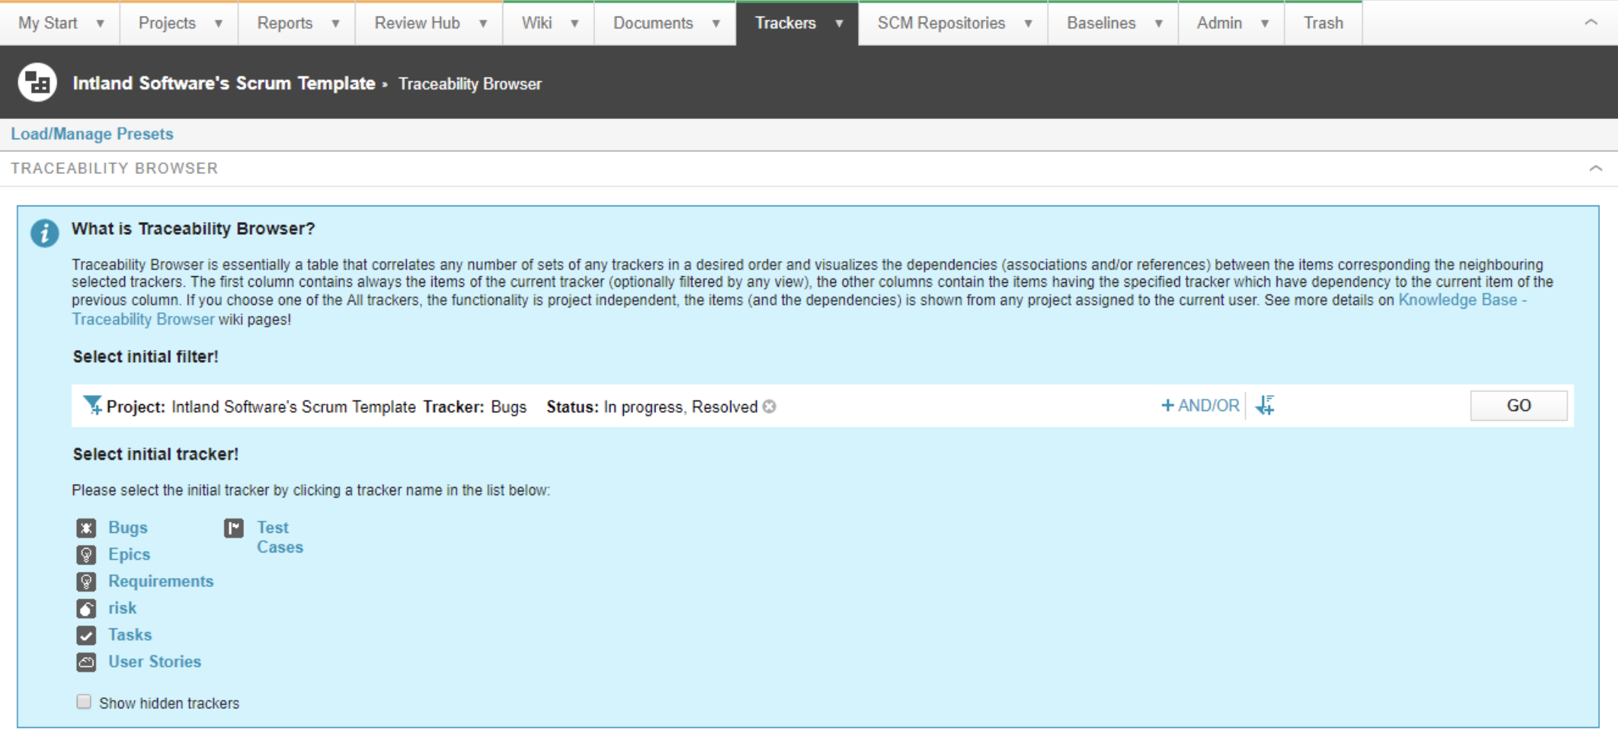Viewport: 1618px width, 730px height.
Task: Click the GO button
Action: pos(1519,406)
